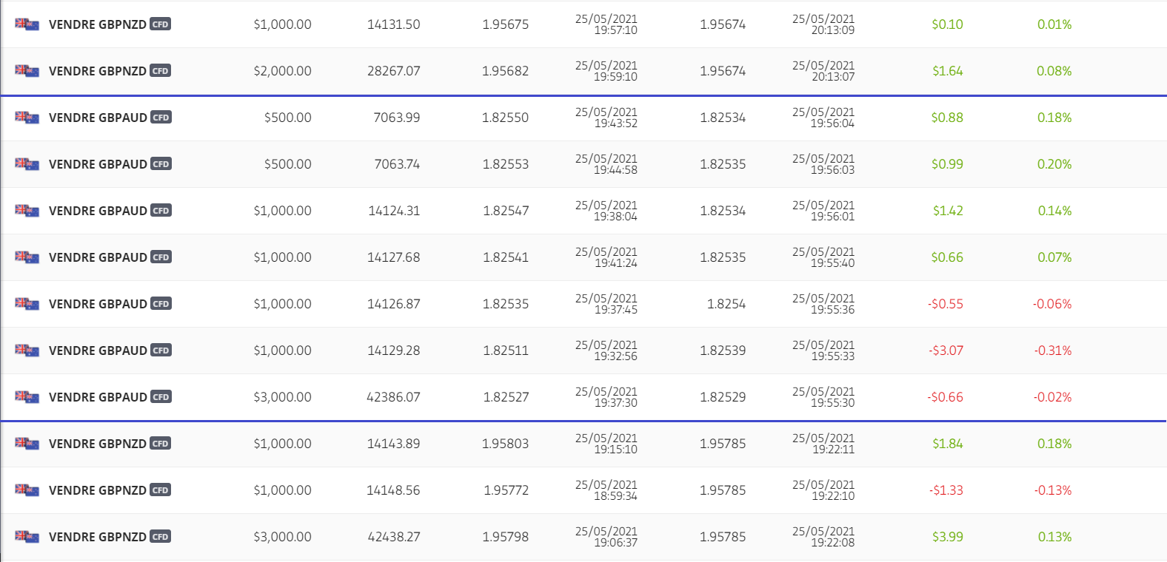Click the open rate 1.82527

tap(506, 397)
